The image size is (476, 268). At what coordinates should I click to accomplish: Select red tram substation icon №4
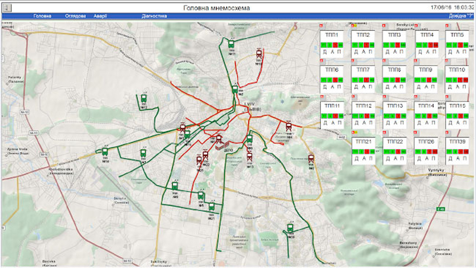click(x=289, y=127)
